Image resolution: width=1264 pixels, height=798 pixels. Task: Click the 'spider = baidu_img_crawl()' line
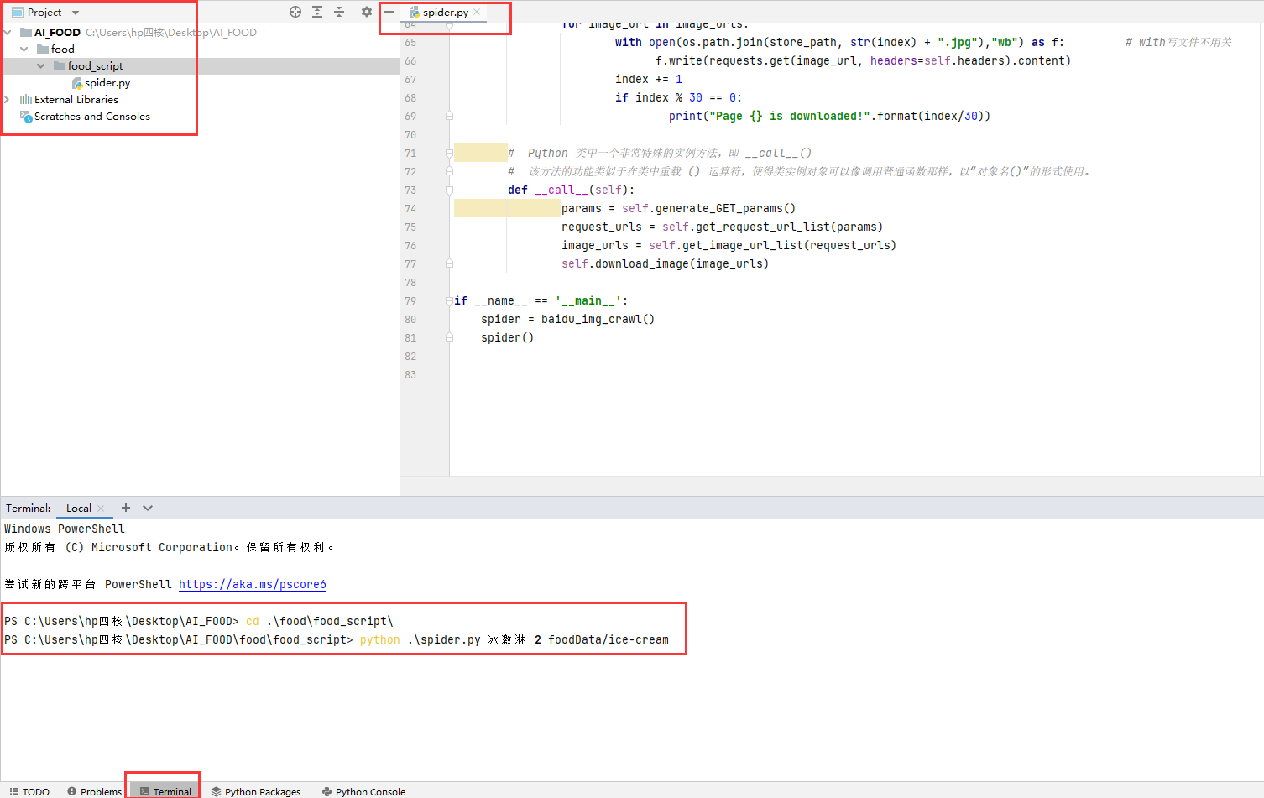point(567,320)
